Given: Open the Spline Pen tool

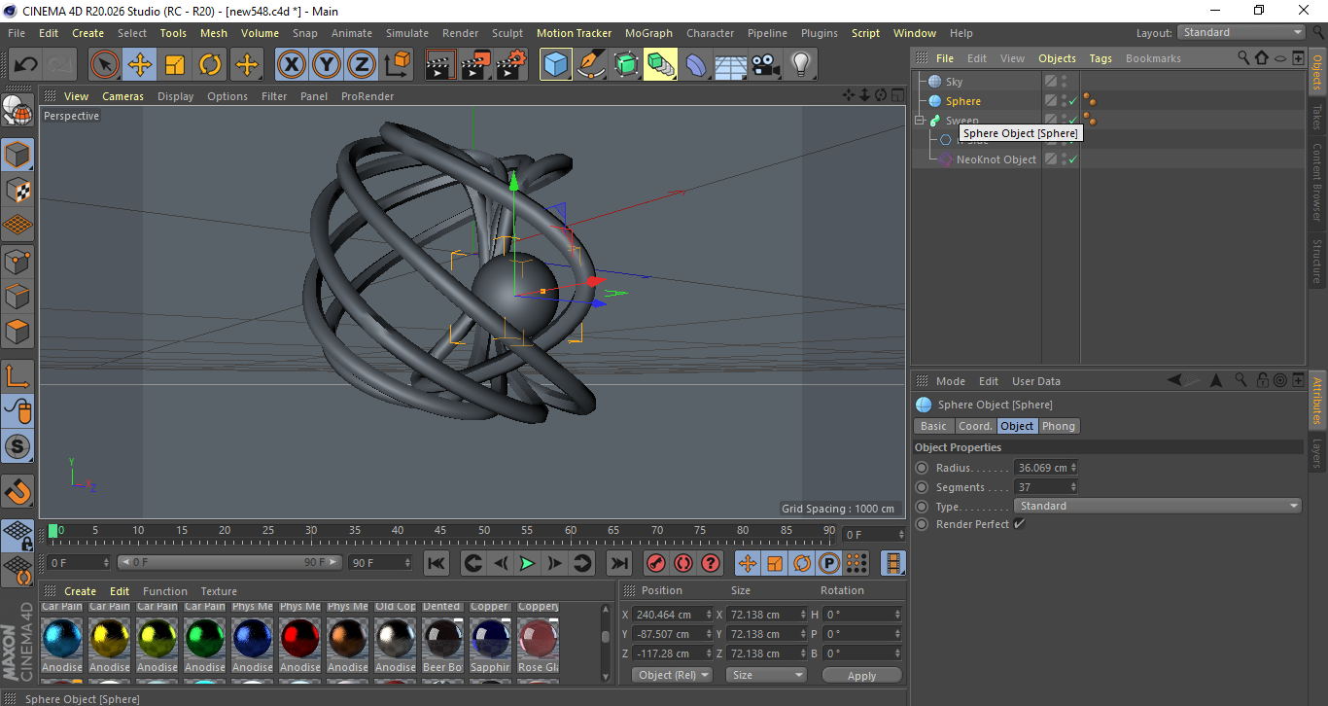Looking at the screenshot, I should tap(591, 65).
